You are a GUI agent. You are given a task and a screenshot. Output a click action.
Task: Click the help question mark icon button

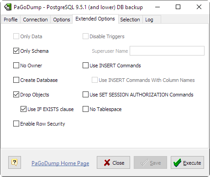click(15, 162)
